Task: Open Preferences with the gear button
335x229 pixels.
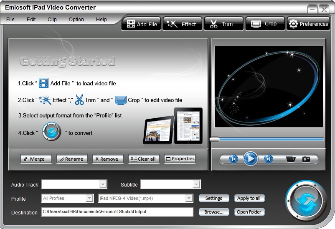Action: tap(308, 24)
